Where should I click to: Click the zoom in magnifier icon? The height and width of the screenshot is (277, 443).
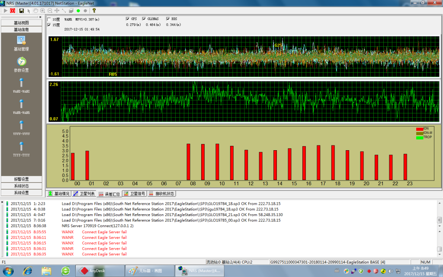(43, 10)
